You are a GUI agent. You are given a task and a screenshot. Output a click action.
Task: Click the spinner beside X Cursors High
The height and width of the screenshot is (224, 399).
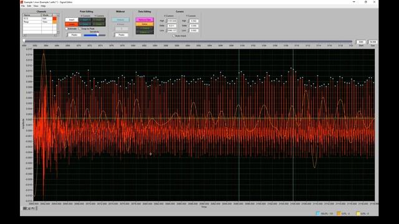pyautogui.click(x=166, y=21)
